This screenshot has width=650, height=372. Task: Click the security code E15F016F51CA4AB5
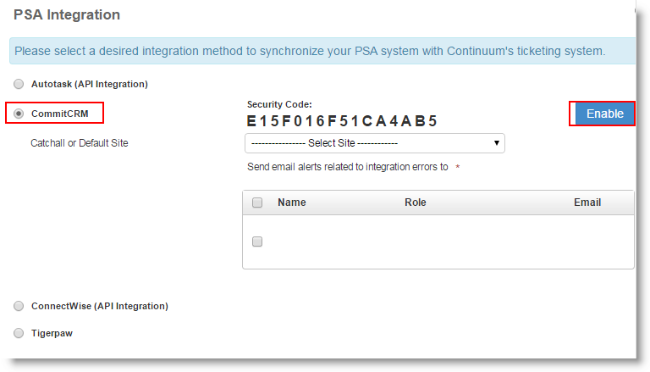pos(342,120)
